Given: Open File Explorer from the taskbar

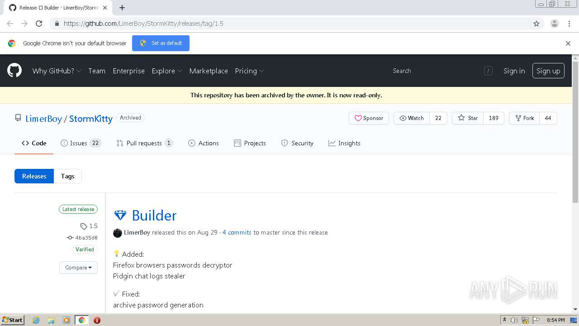Looking at the screenshot, I should pos(51,320).
